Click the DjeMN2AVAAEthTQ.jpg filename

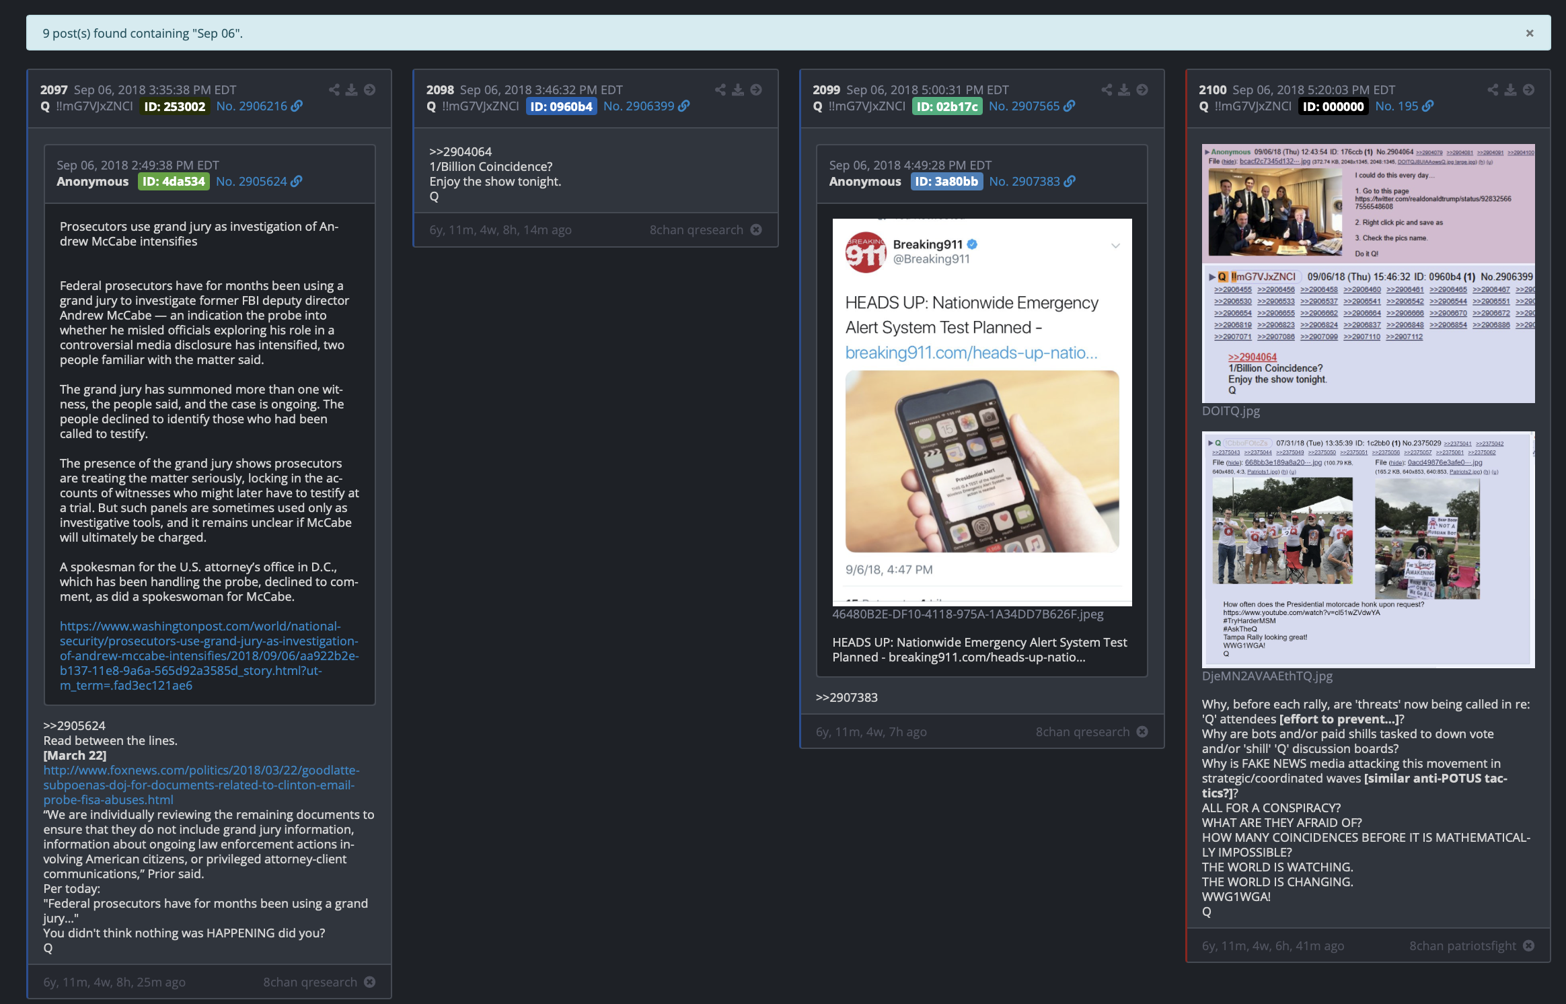(1267, 676)
